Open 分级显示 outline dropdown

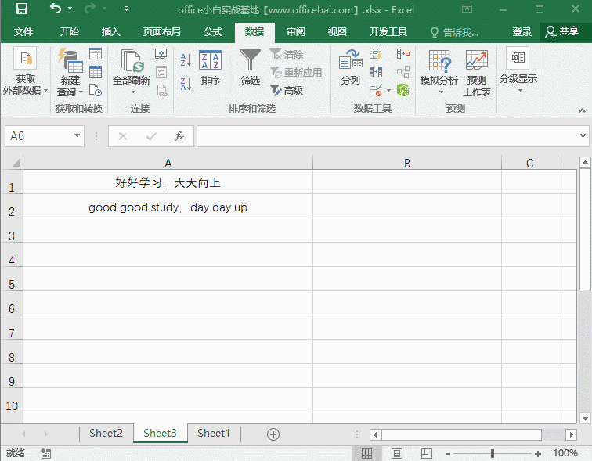(518, 70)
